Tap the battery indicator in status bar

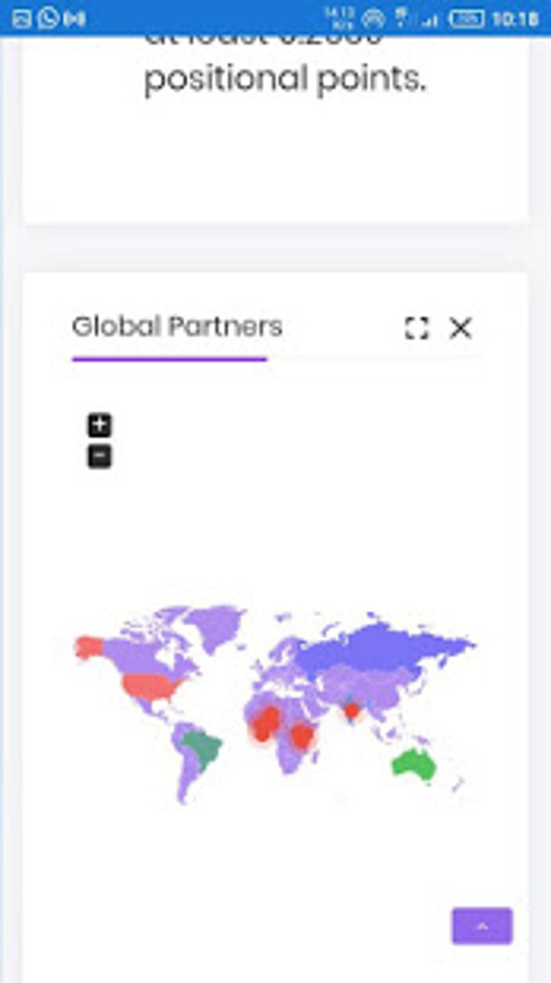click(467, 19)
